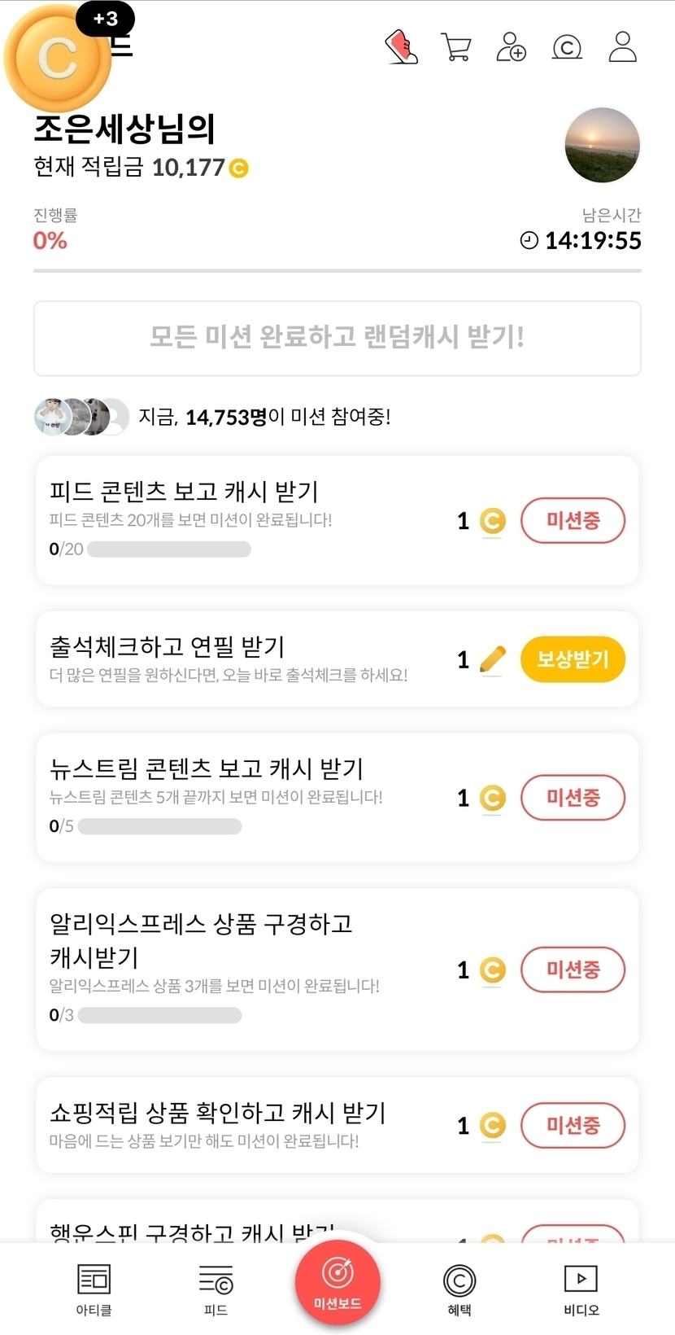The width and height of the screenshot is (675, 1335).
Task: Tap the clock icon beside remaining time
Action: click(x=529, y=240)
